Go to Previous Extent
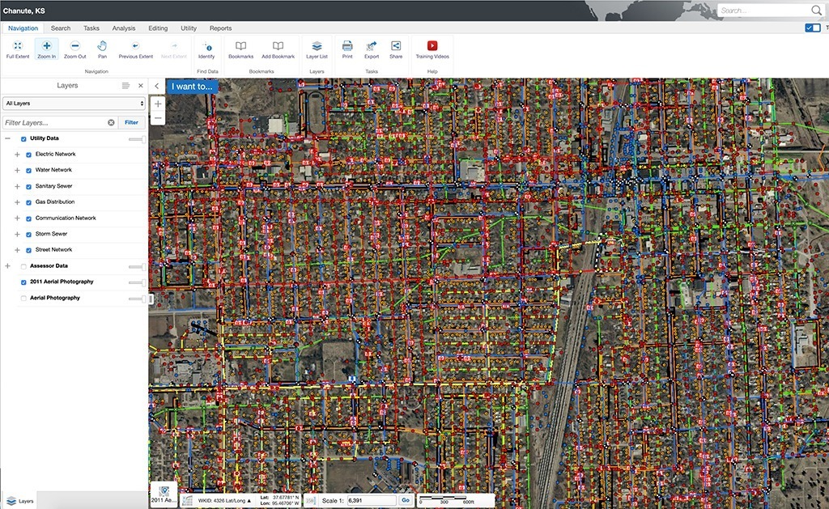Image resolution: width=829 pixels, height=509 pixels. 135,49
